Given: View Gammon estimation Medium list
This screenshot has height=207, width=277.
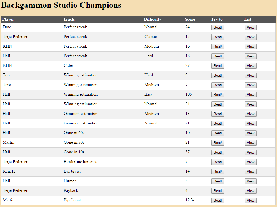Looking at the screenshot, I should tap(251, 114).
